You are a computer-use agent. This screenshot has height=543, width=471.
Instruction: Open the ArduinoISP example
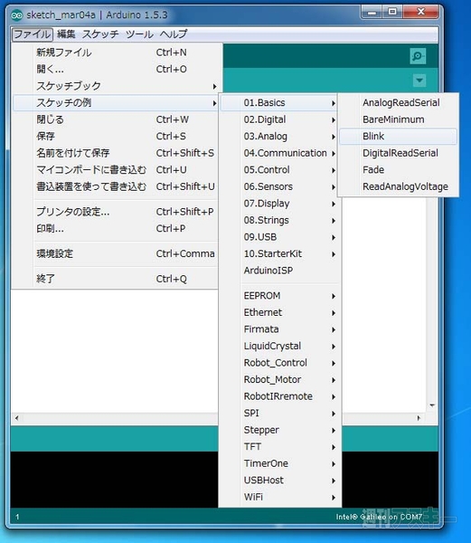coord(279,271)
